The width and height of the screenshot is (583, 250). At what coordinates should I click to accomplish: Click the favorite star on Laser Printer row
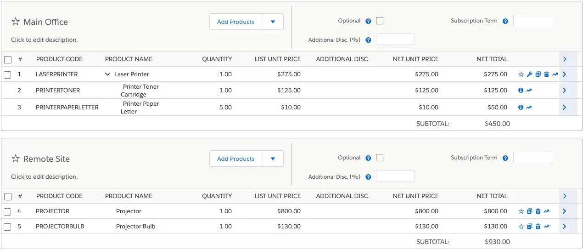pos(521,74)
